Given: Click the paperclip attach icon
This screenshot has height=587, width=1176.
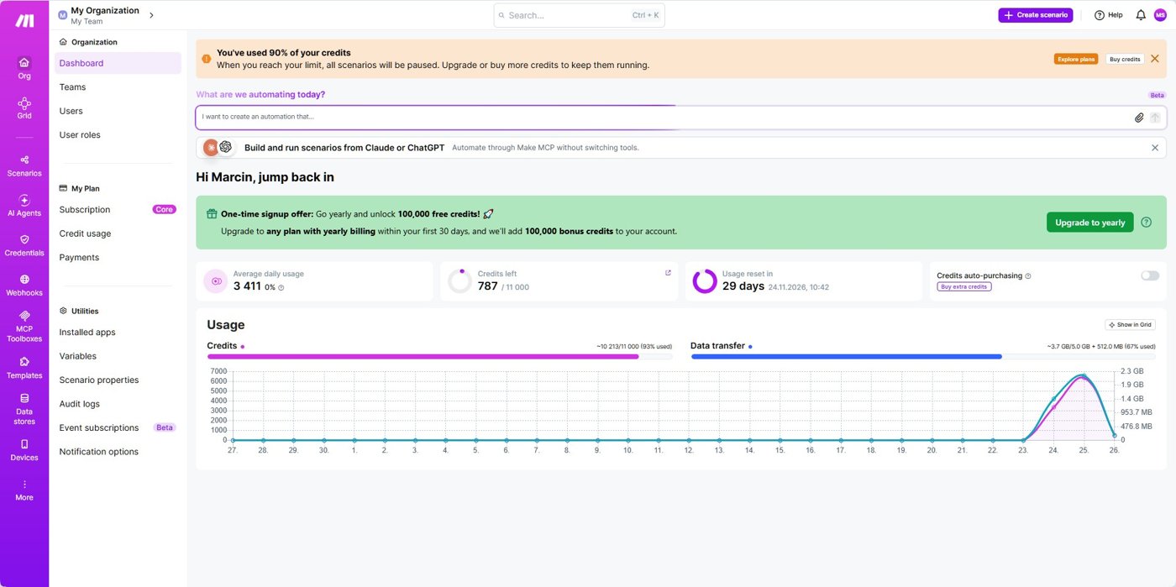Looking at the screenshot, I should (x=1139, y=118).
